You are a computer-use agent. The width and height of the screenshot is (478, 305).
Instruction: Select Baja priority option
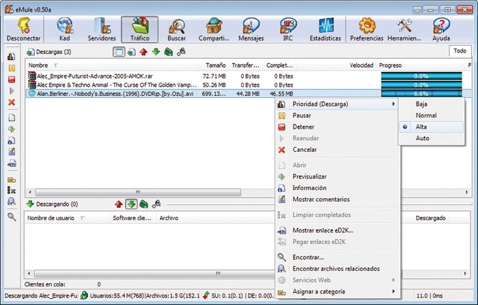coord(432,104)
